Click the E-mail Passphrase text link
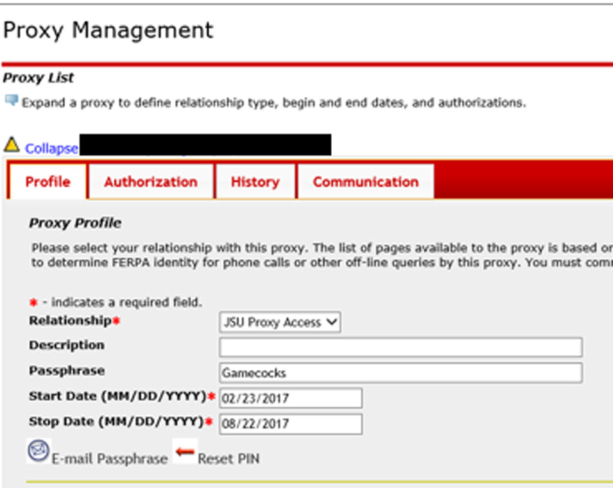The width and height of the screenshot is (613, 488). (110, 459)
